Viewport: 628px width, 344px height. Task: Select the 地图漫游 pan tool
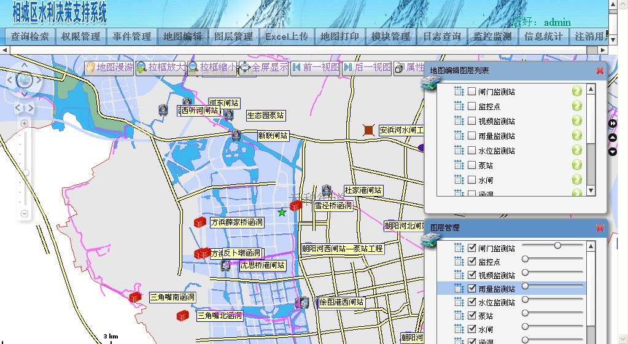[x=109, y=68]
